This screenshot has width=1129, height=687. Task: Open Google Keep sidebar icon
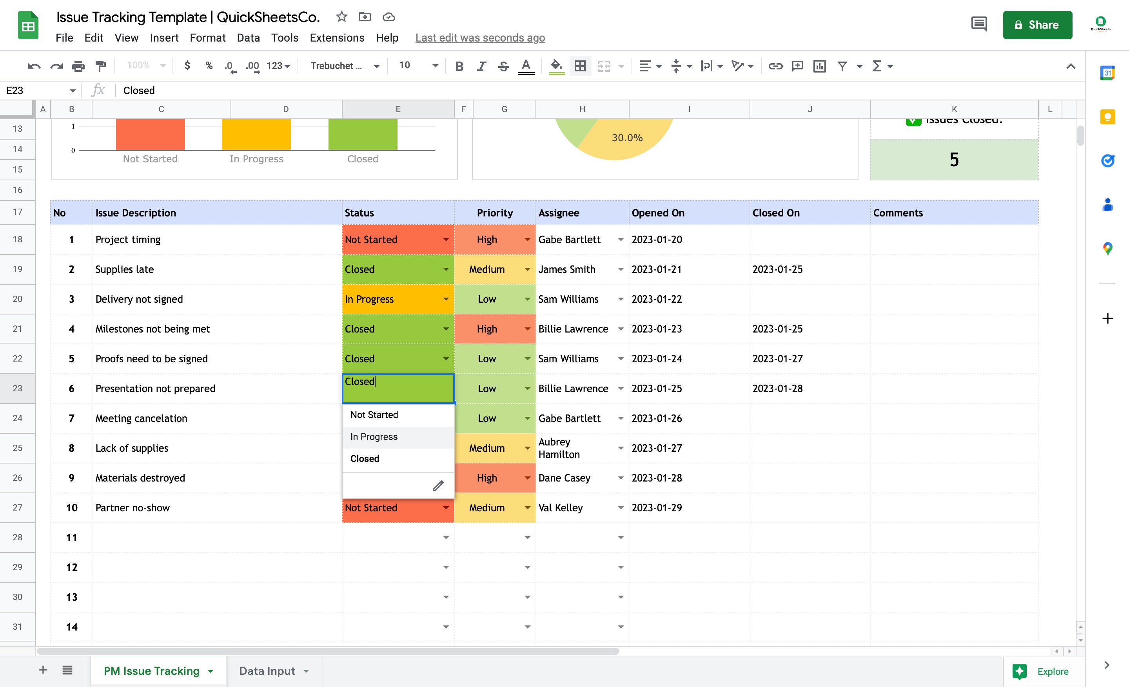coord(1107,116)
